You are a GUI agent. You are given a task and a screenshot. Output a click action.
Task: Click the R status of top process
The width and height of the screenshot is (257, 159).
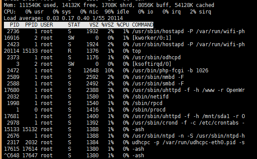point(70,51)
